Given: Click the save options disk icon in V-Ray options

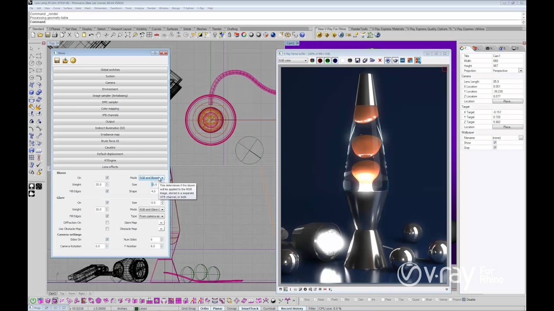Looking at the screenshot, I should tap(57, 60).
